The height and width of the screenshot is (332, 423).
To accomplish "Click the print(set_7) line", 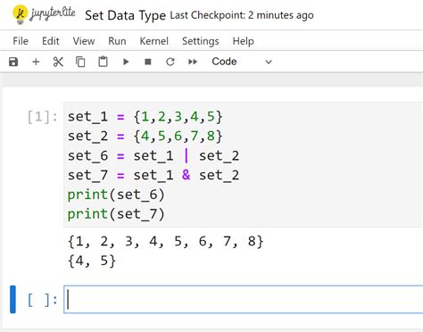I will coord(116,214).
